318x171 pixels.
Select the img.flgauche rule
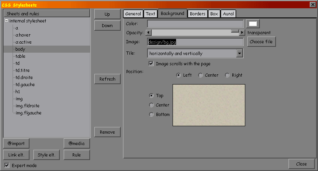(x=29, y=113)
